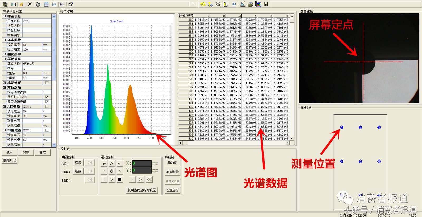This screenshot has width=422, height=217.
Task: Click the concentric circle home motion button
Action: click(x=112, y=171)
